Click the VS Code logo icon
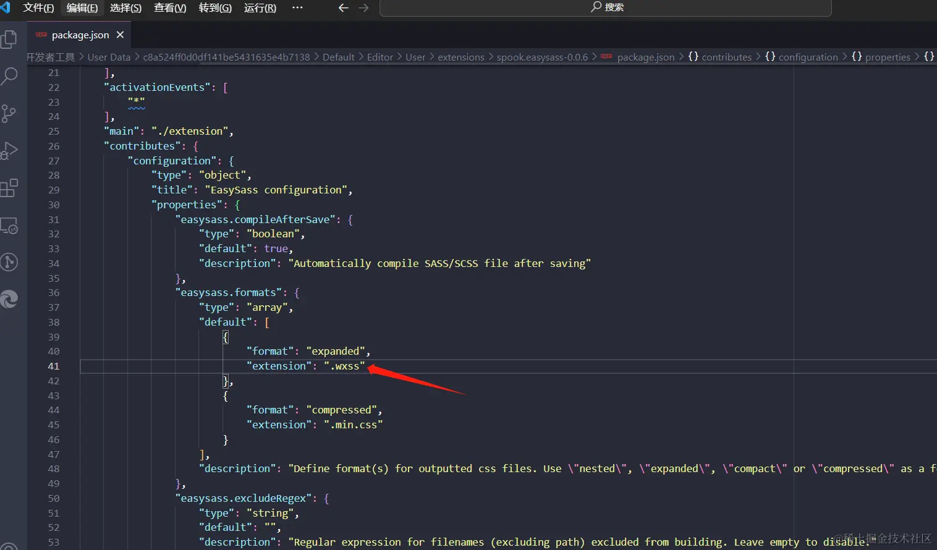The height and width of the screenshot is (550, 937). [6, 8]
